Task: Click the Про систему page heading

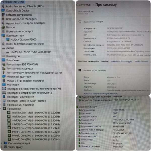Action: click(x=106, y=5)
